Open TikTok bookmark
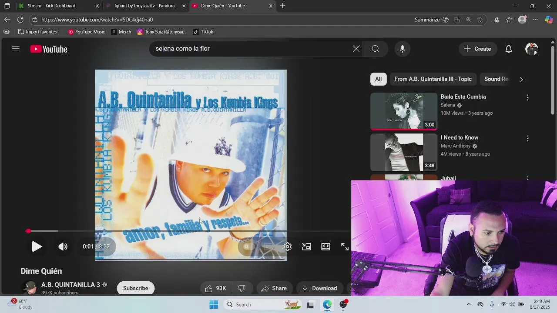Screen dimensions: 557x313 coord(203,32)
